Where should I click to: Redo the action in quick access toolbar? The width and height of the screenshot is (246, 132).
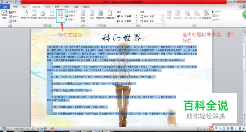click(x=16, y=2)
